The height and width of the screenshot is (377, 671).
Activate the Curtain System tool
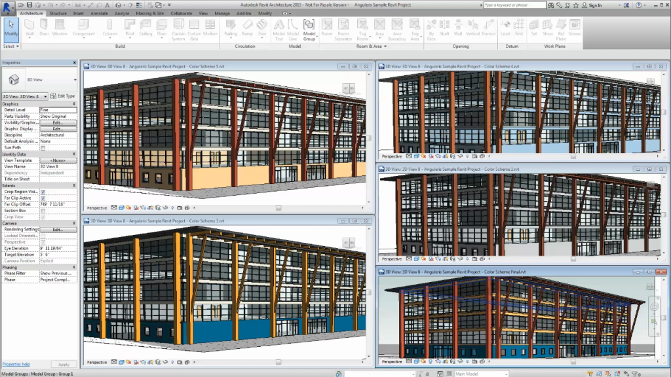click(178, 31)
